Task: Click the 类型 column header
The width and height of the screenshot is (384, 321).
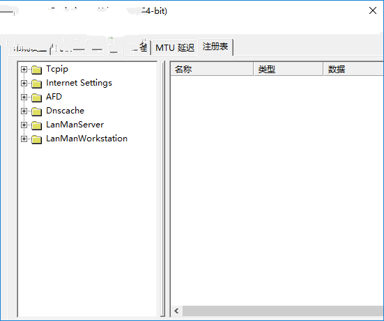Action: pos(289,69)
